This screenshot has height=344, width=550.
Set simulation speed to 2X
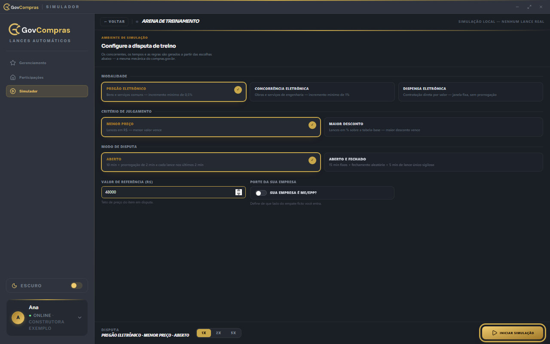coord(218,333)
